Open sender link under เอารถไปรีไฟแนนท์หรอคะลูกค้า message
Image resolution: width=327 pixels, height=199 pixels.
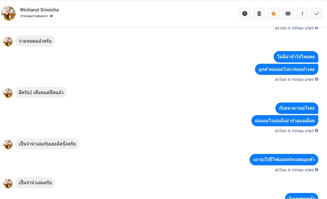[302, 170]
